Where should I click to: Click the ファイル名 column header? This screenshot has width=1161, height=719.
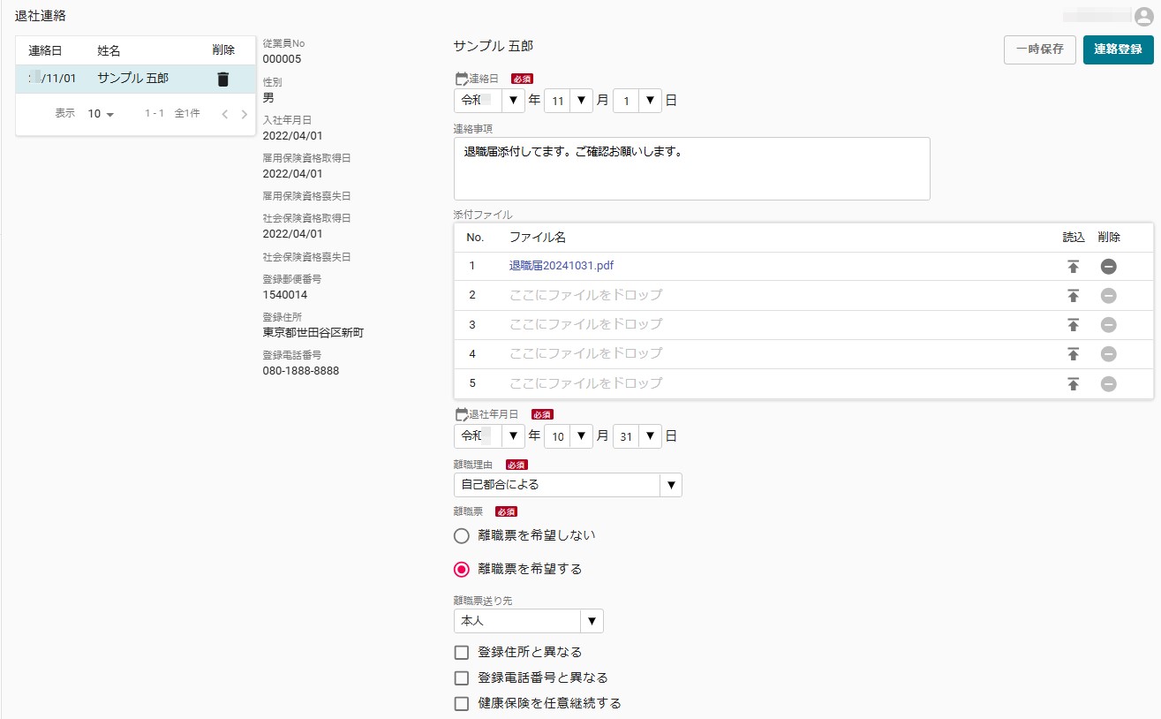tap(538, 238)
